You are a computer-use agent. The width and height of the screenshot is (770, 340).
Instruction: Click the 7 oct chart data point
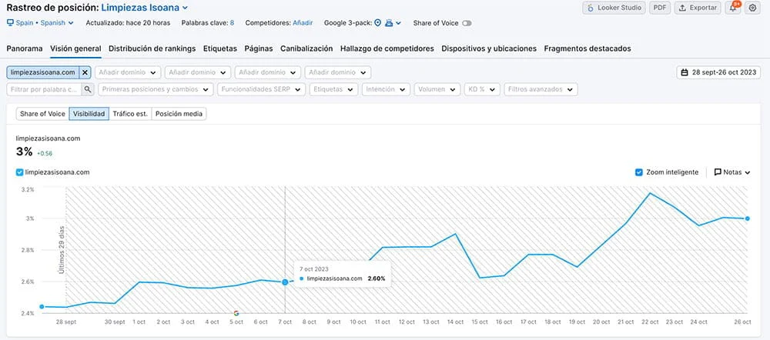tap(285, 282)
